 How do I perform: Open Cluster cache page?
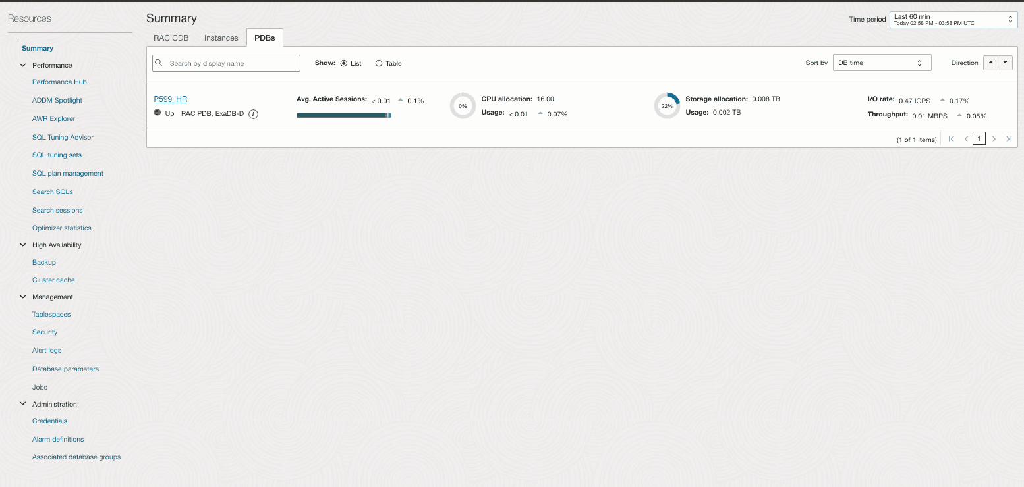[x=53, y=280]
